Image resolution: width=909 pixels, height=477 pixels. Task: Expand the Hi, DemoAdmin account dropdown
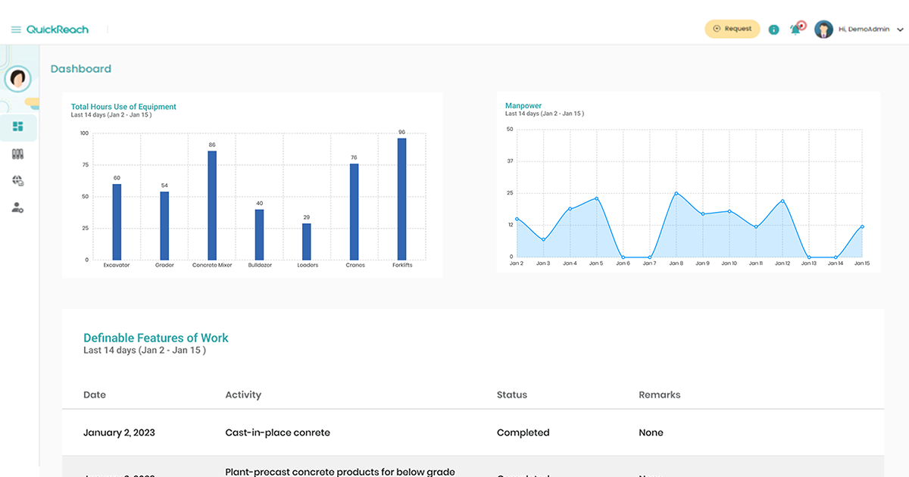[x=863, y=29]
